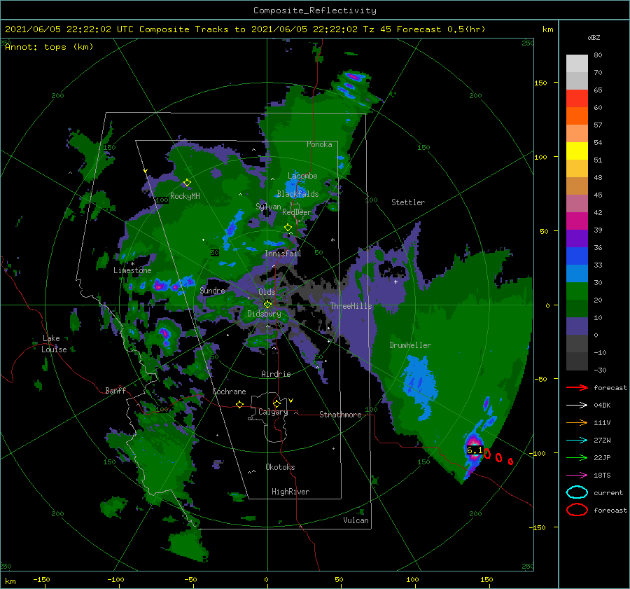Click the 'Forecast 0.5(hr)' header text

(441, 29)
